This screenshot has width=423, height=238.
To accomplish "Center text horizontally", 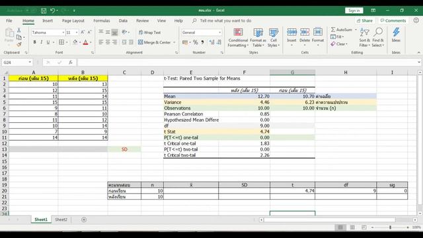I will 108,42.
